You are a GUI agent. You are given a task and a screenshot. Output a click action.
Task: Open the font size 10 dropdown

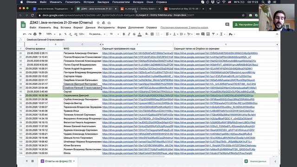[x=115, y=34]
